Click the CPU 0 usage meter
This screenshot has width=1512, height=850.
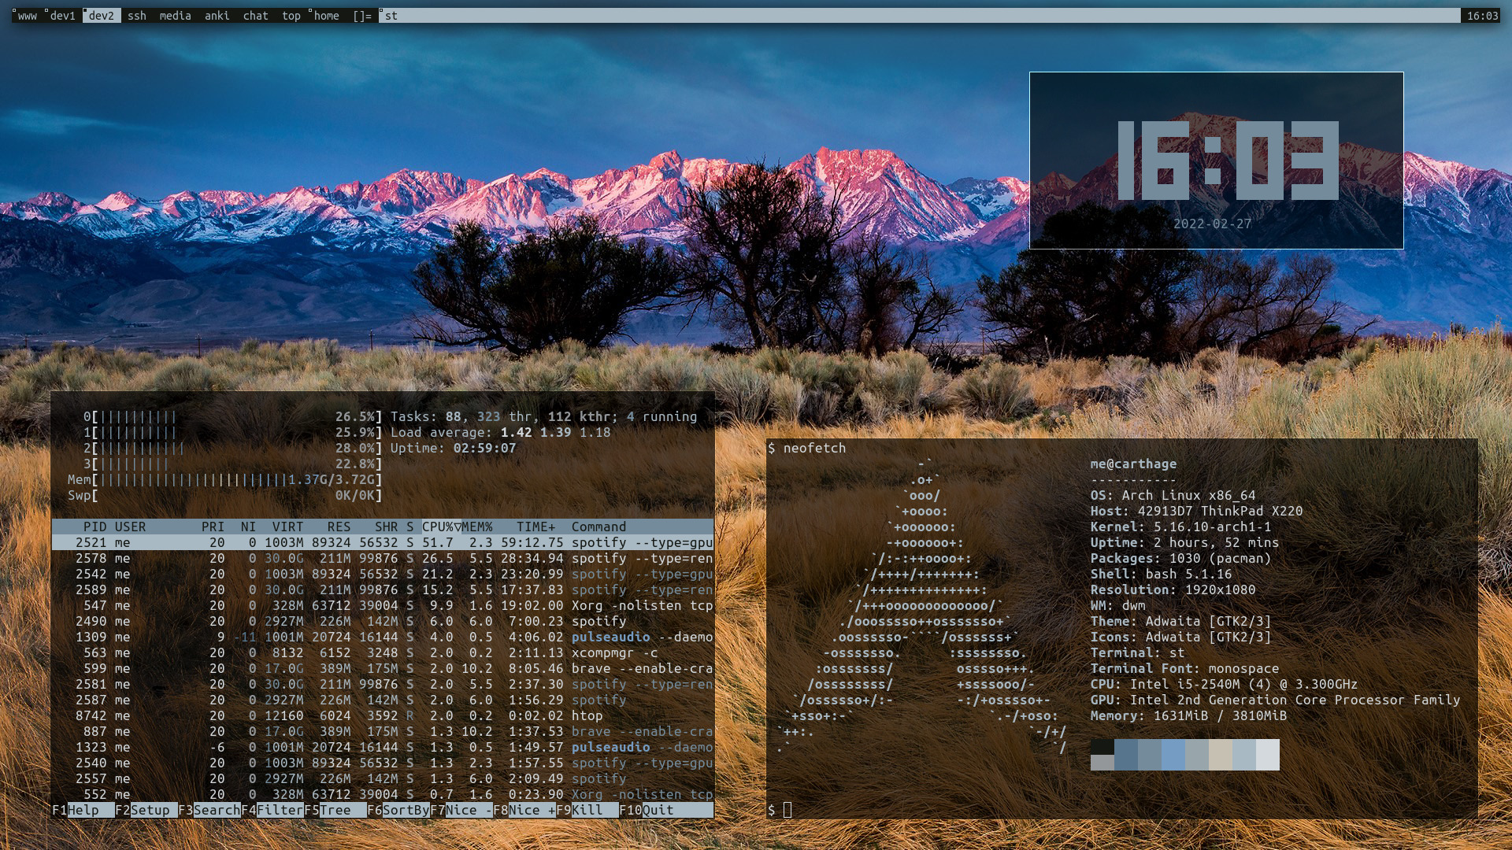(x=232, y=416)
